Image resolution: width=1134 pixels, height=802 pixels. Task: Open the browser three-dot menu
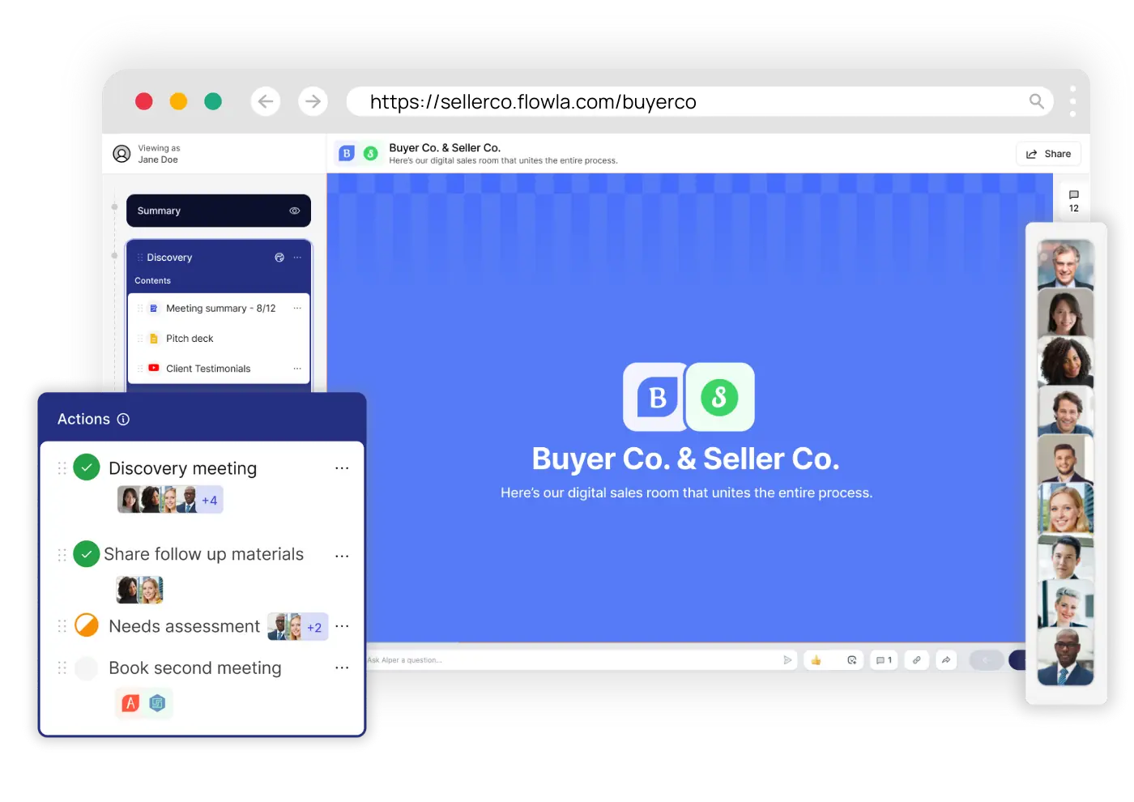point(1072,101)
